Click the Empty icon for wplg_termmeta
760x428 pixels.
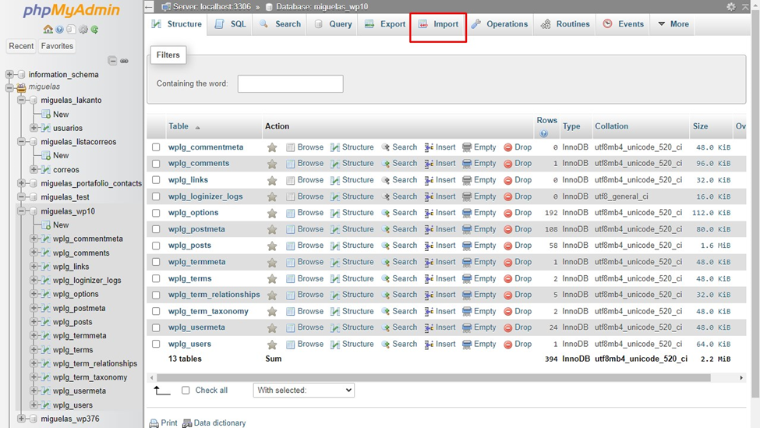click(467, 262)
